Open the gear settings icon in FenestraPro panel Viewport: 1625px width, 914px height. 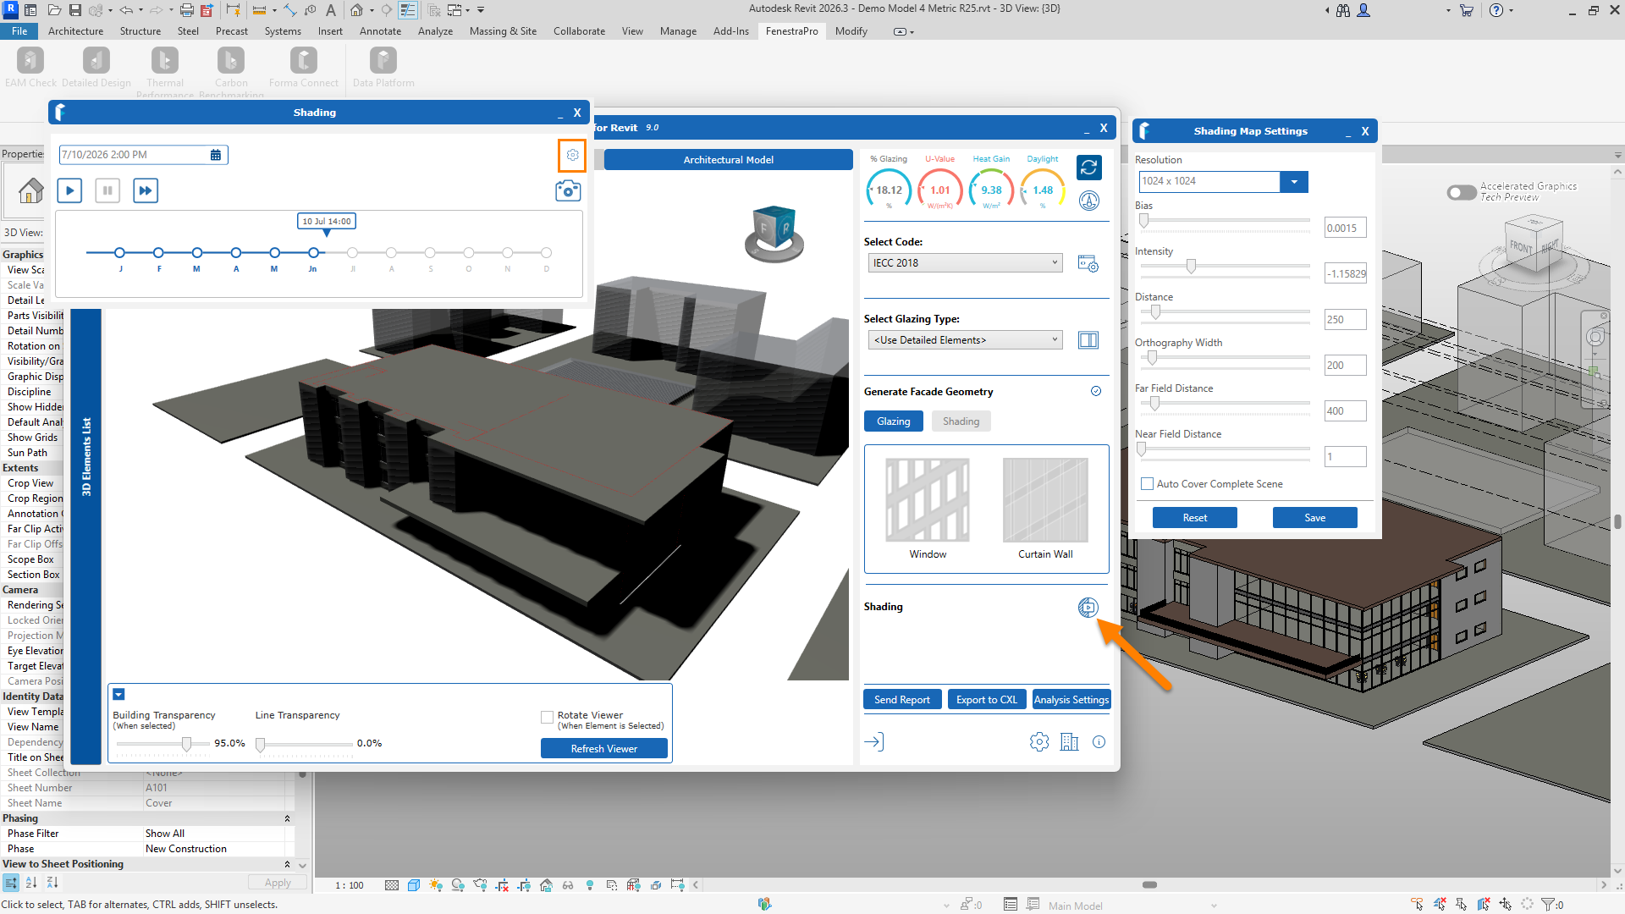pyautogui.click(x=1039, y=742)
